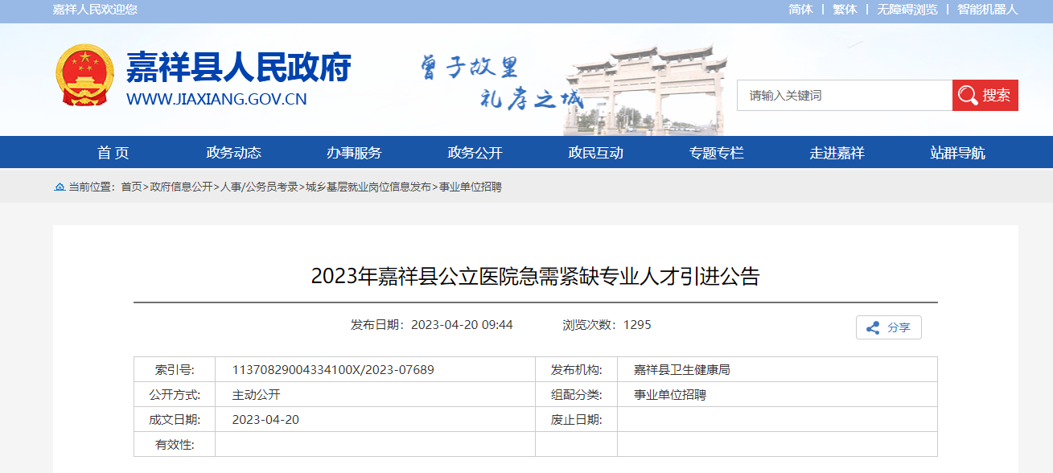
Task: Select 政务公开 in the navigation bar
Action: [475, 153]
